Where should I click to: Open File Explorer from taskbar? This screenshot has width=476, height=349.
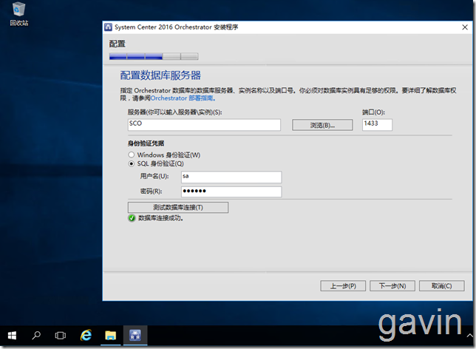[111, 336]
